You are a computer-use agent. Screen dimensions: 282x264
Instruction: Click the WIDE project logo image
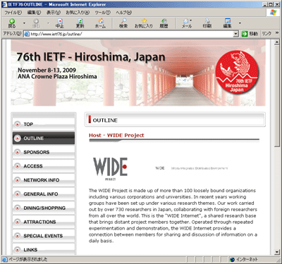coord(111,168)
